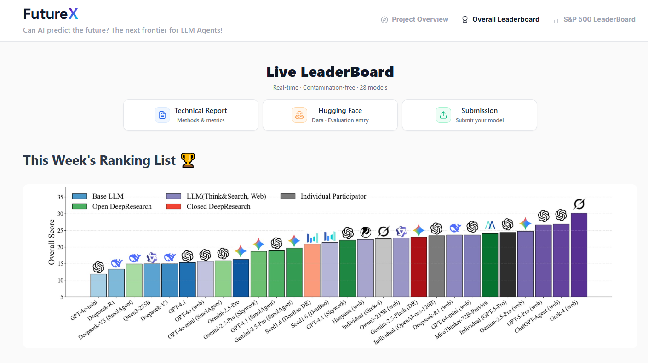Click the Base LLM blue legend swatch
Viewport: 648px width, 363px height.
(80, 196)
